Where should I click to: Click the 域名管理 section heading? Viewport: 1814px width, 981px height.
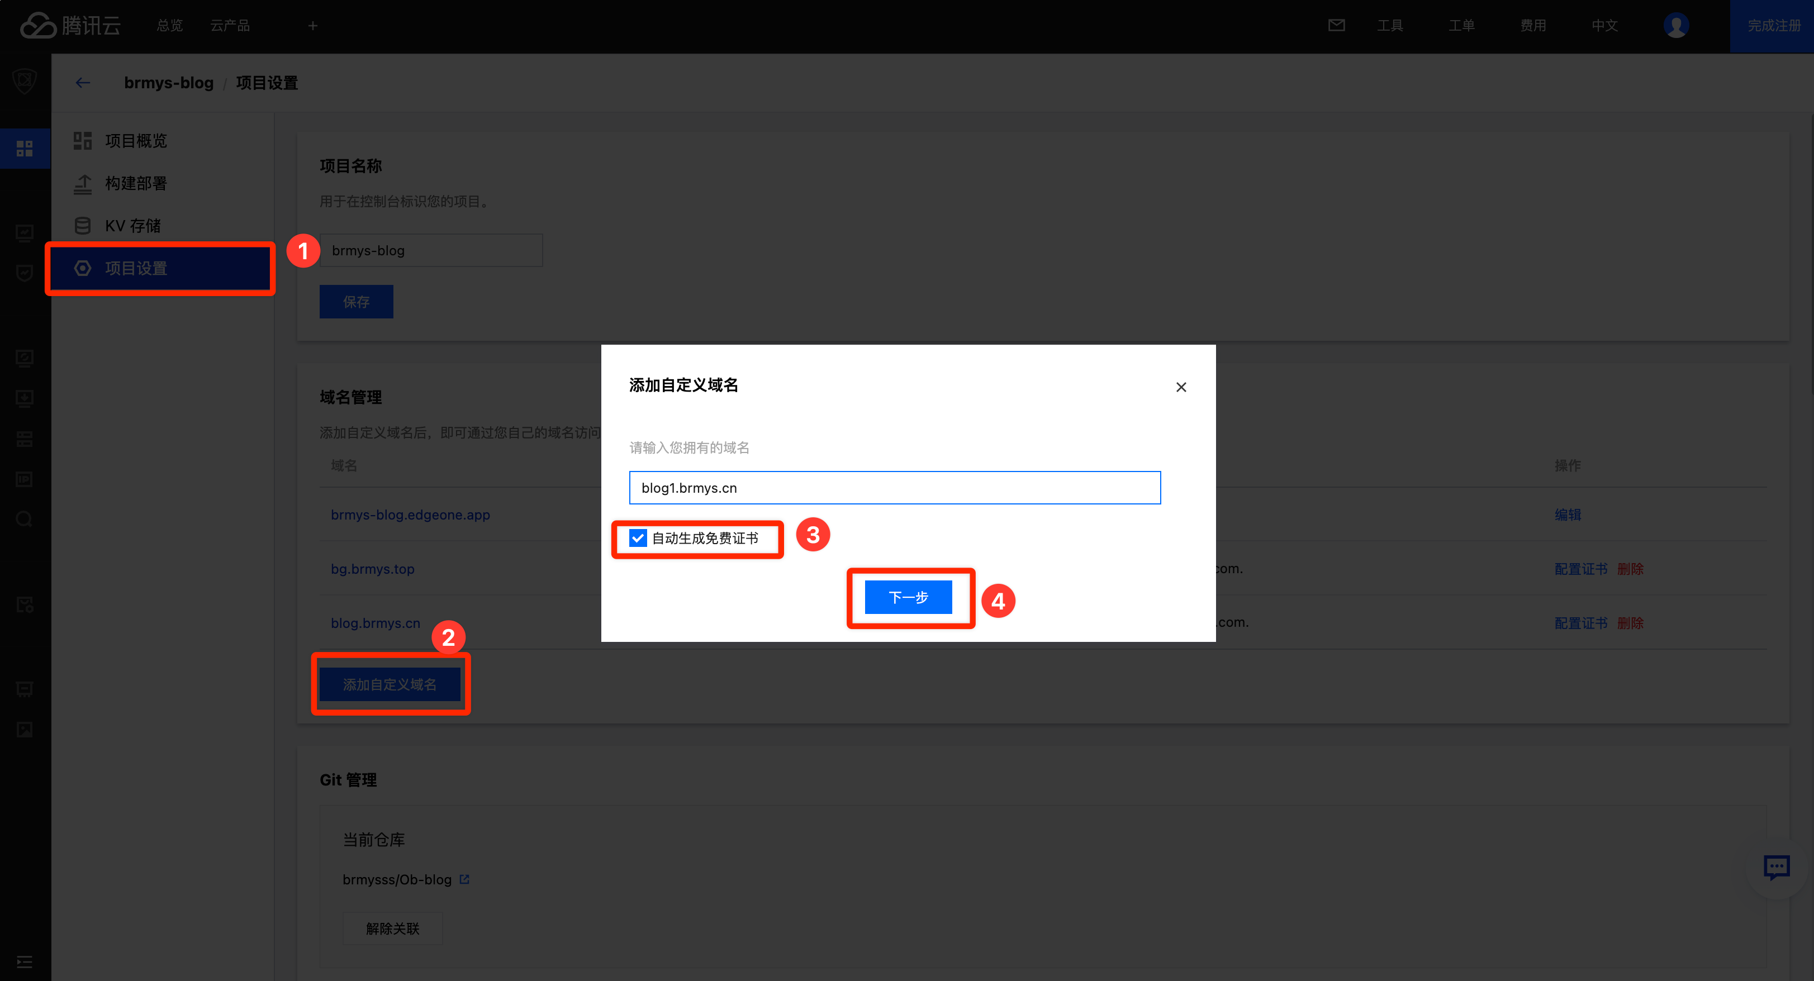[x=351, y=397]
